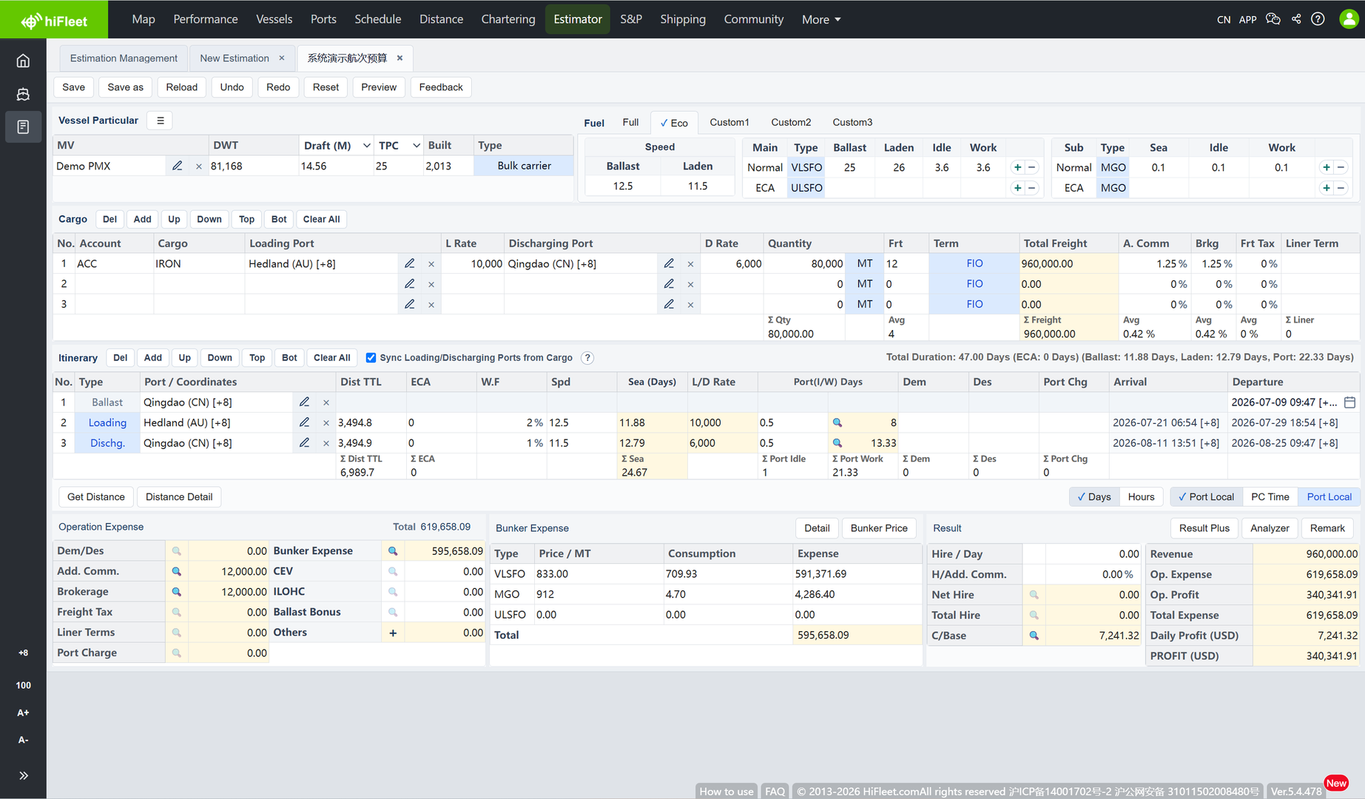Click the Get Distance button
Viewport: 1365px width, 799px height.
[96, 497]
